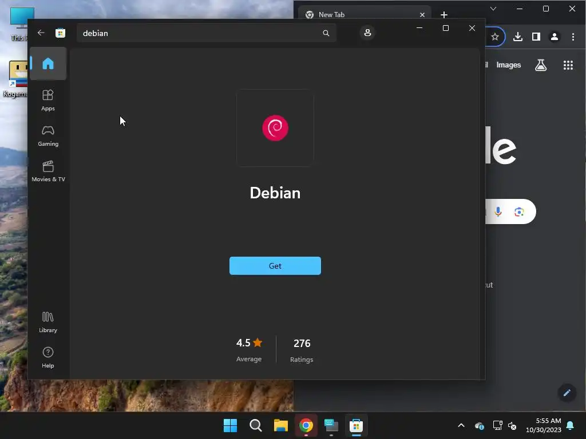
Task: Go back with the Store back arrow
Action: click(x=41, y=33)
